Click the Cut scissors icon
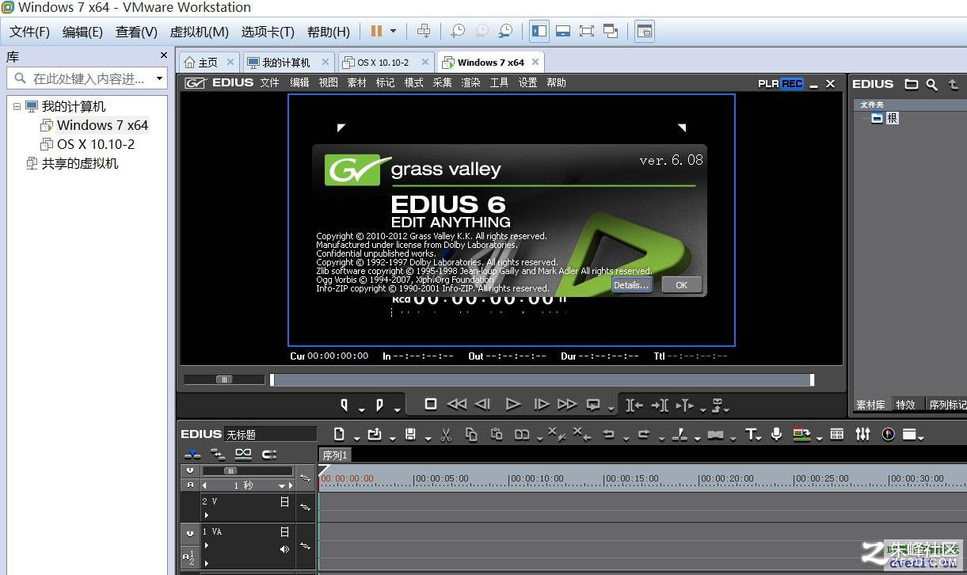This screenshot has height=575, width=967. (x=446, y=434)
